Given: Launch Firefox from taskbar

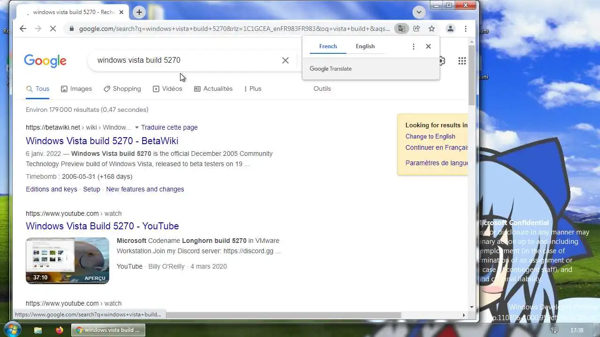Looking at the screenshot, I should (59, 330).
